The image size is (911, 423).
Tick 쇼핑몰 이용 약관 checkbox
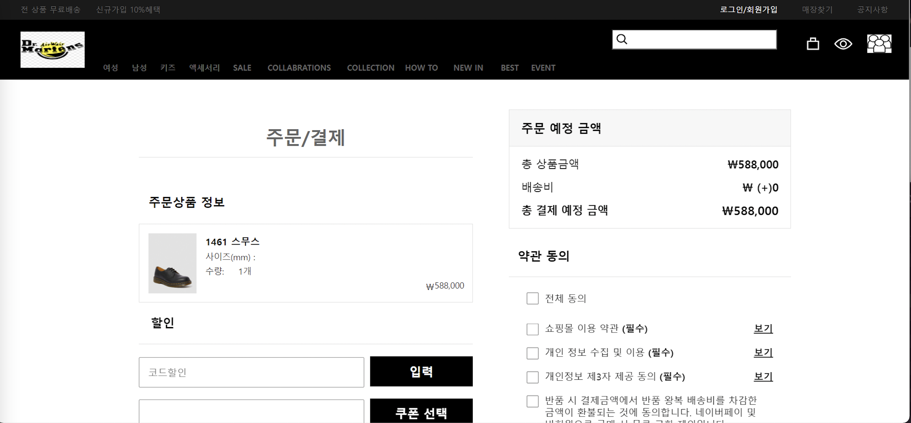tap(532, 329)
